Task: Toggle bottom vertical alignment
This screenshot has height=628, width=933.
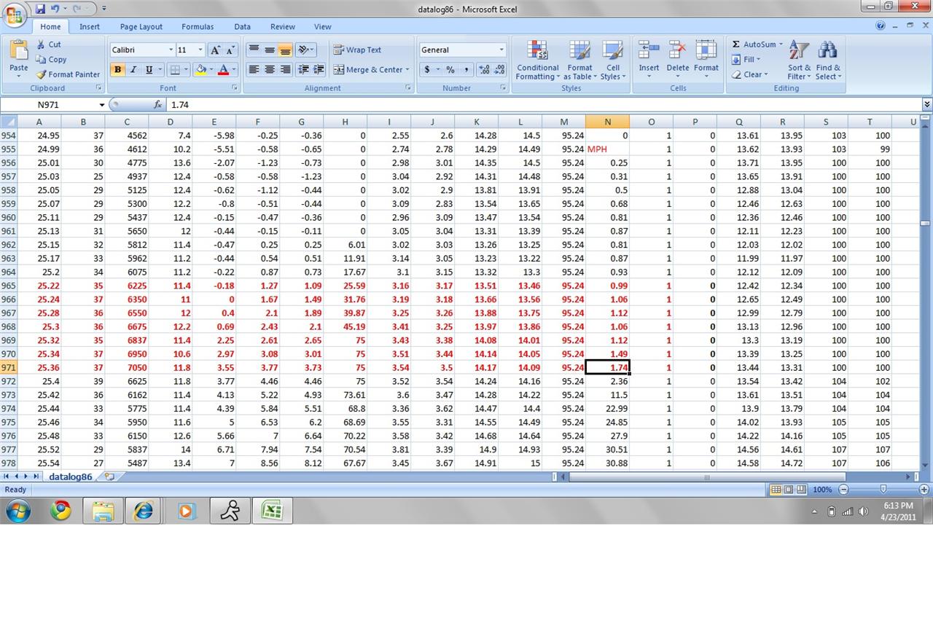Action: [x=285, y=50]
